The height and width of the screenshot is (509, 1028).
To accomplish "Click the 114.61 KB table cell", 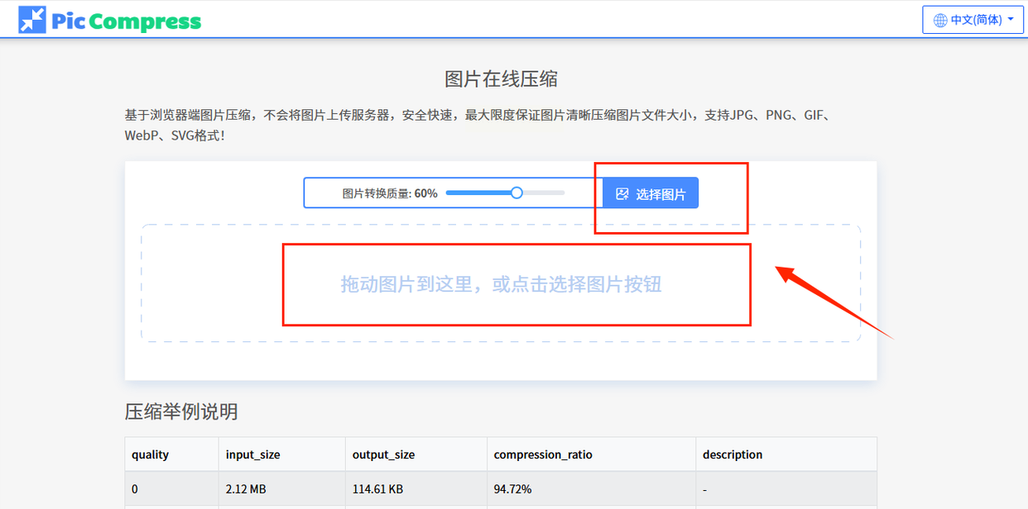I will [416, 489].
